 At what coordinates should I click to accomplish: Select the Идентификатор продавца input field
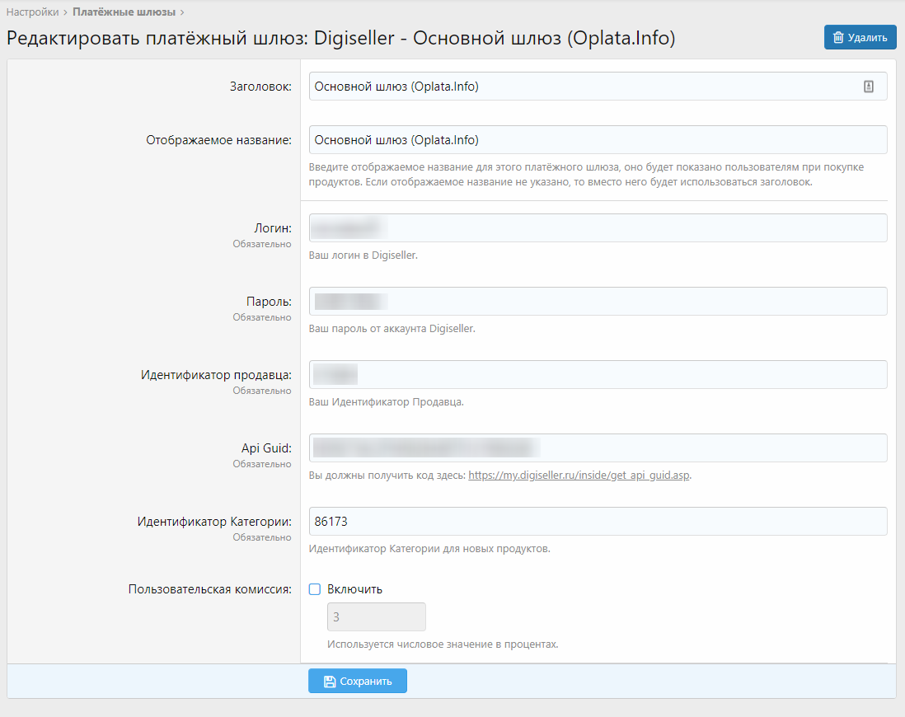click(598, 375)
